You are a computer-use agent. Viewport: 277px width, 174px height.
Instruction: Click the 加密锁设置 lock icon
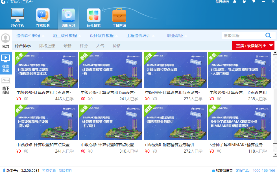click(x=213, y=170)
